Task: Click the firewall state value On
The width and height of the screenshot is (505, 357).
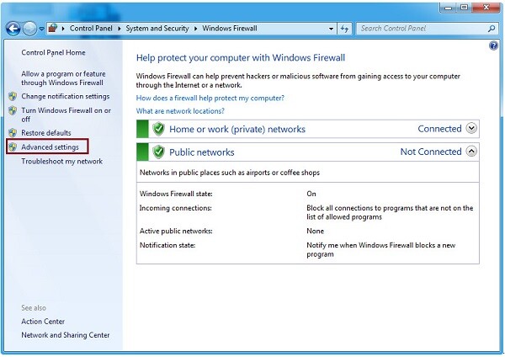Action: coord(311,194)
